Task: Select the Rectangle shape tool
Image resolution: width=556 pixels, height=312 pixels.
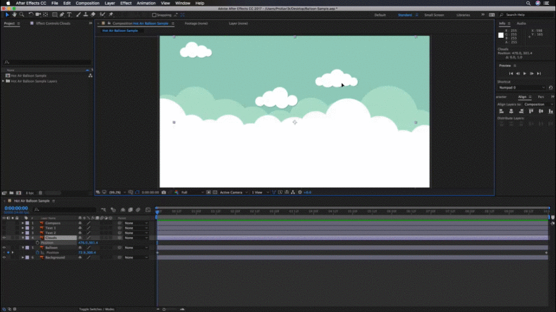Action: pos(54,15)
